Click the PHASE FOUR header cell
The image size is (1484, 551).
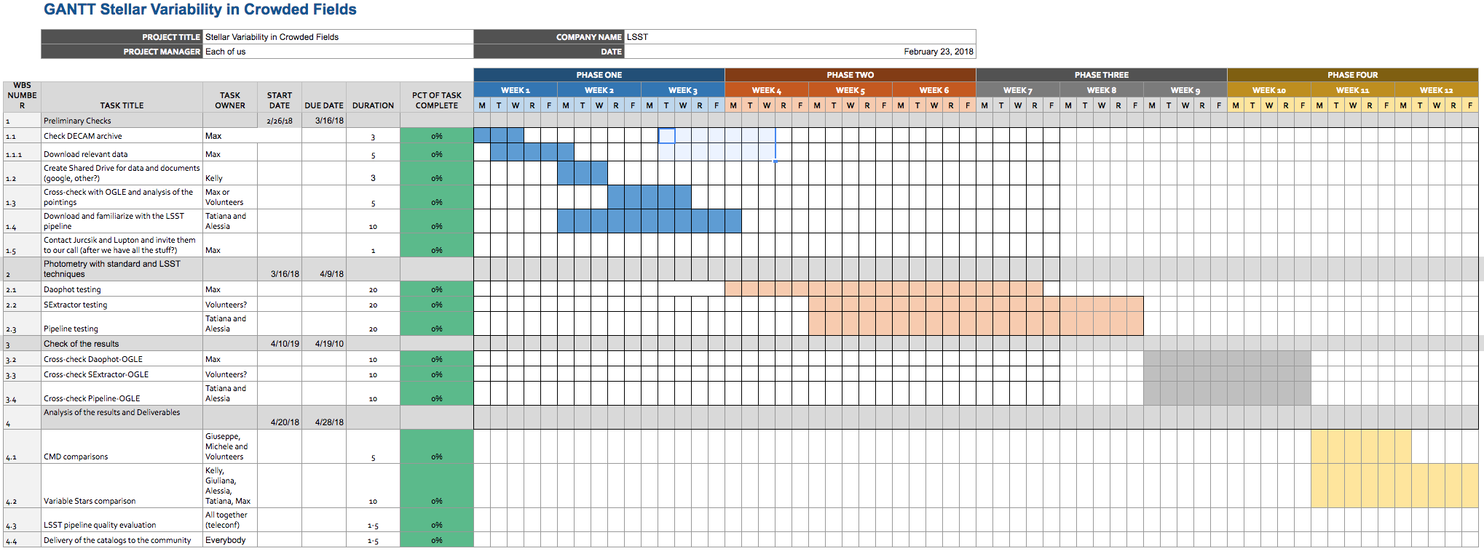[1352, 75]
